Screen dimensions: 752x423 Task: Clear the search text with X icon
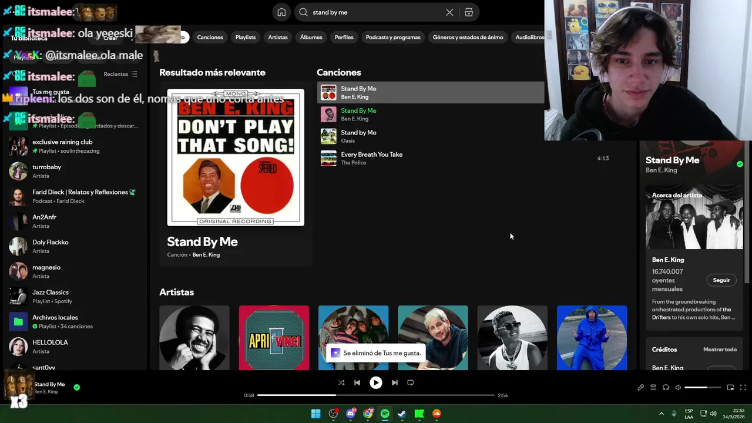pos(449,12)
